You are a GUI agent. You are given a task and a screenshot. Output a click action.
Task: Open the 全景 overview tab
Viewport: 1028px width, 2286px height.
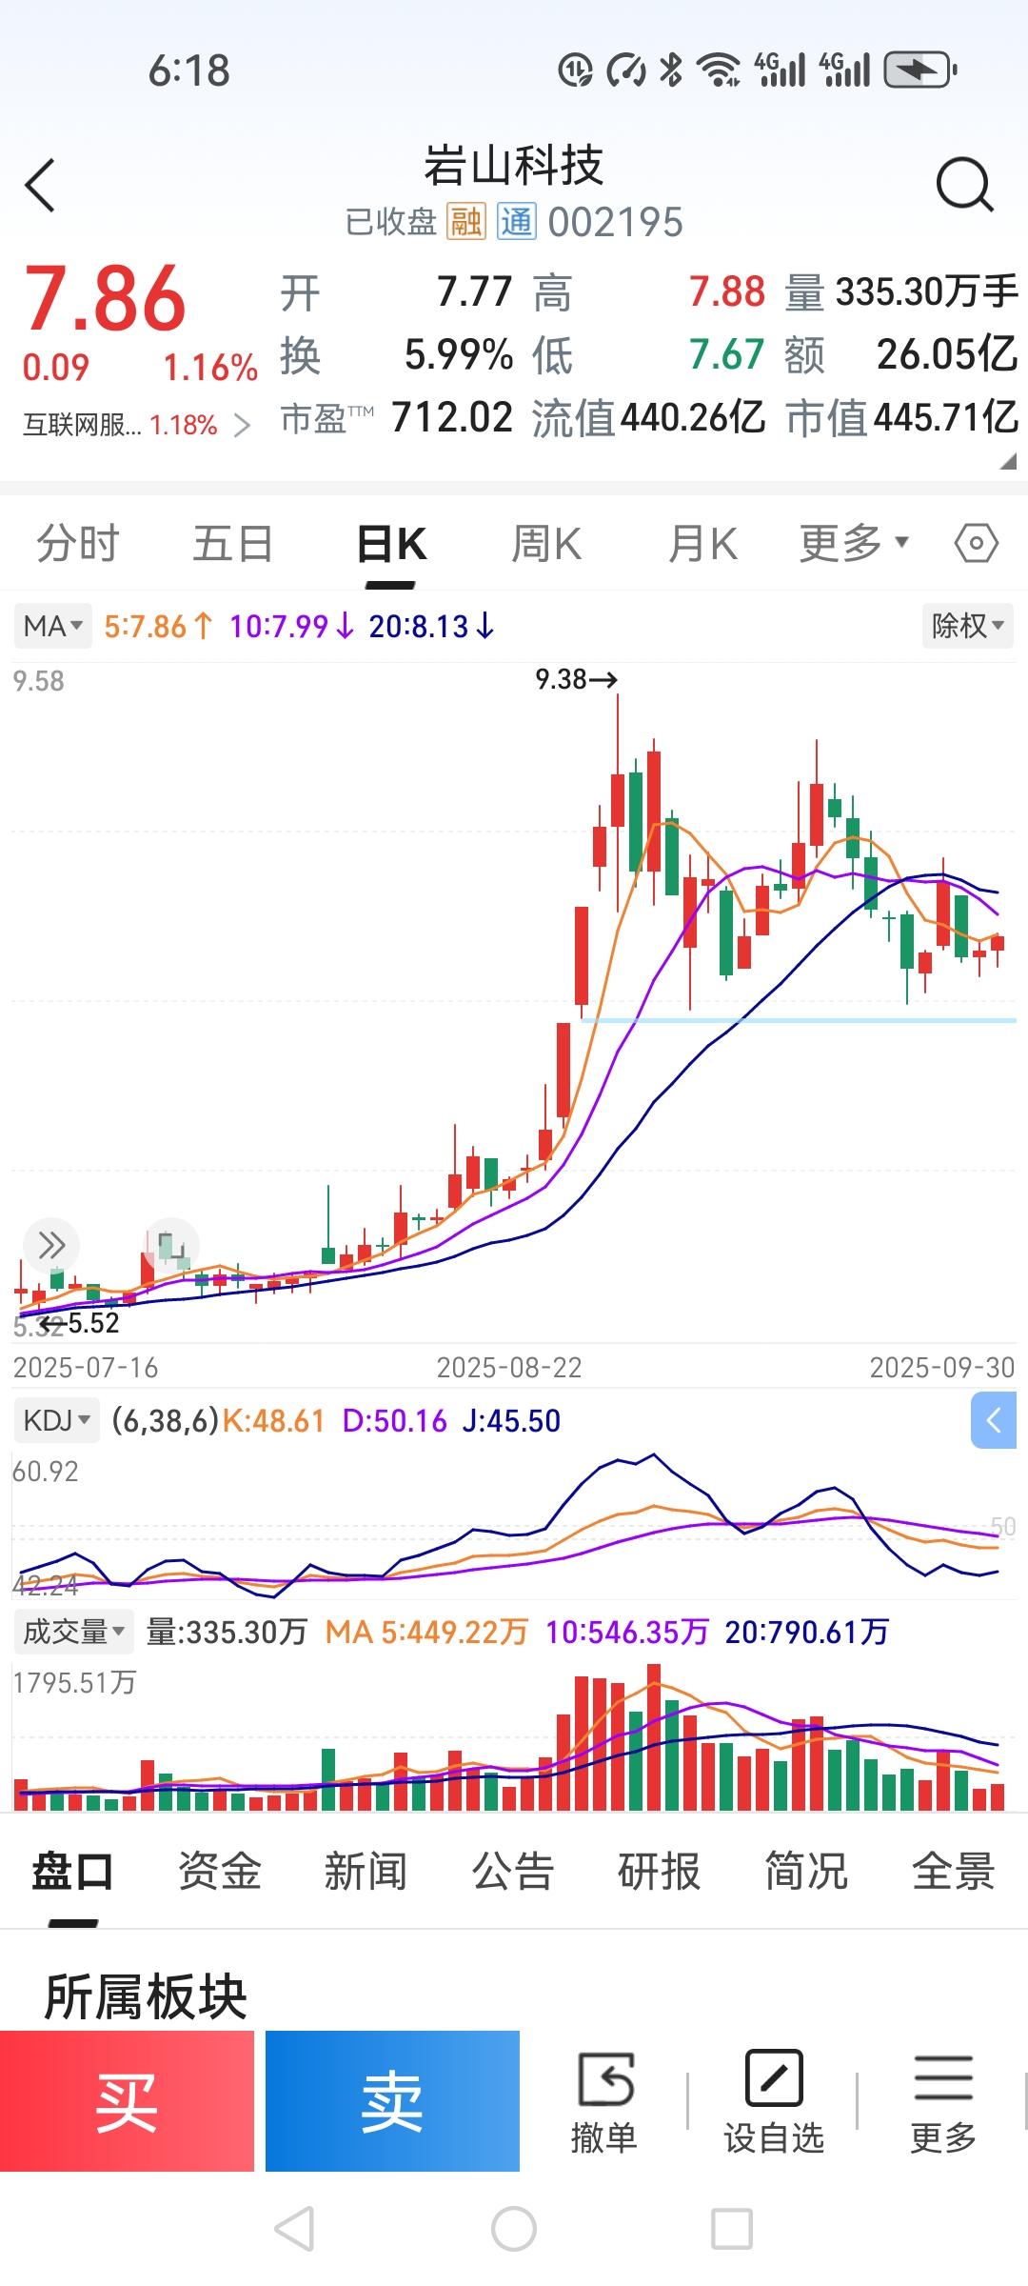pyautogui.click(x=953, y=1871)
